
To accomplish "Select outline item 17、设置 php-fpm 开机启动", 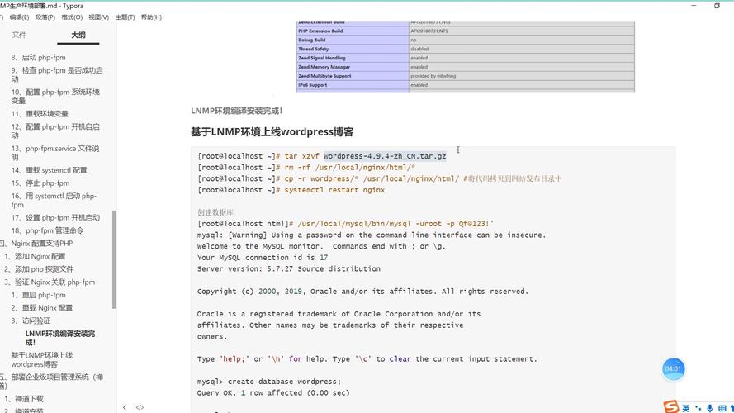I will coord(55,218).
